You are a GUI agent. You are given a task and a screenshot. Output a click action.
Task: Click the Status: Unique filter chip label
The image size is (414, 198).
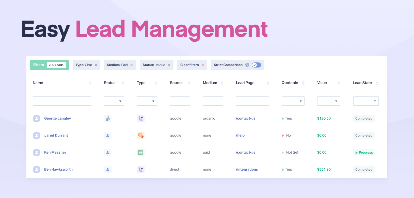point(154,65)
